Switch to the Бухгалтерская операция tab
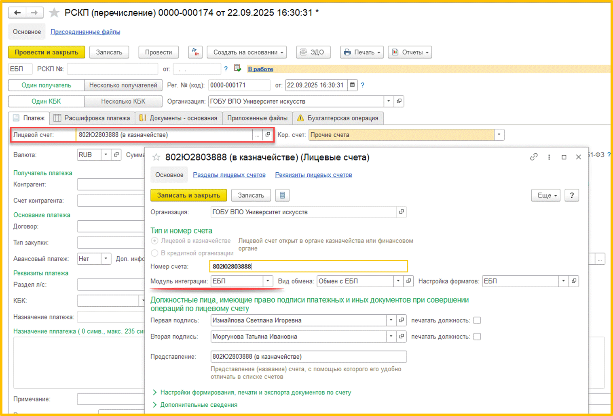Image resolution: width=613 pixels, height=416 pixels. coord(338,118)
